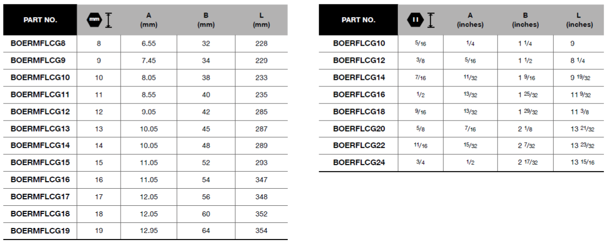Select part number BOERFLCG10
The image size is (608, 244).
pyautogui.click(x=359, y=43)
